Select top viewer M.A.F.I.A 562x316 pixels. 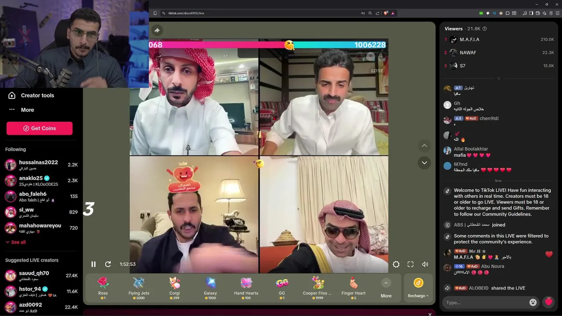(x=499, y=39)
